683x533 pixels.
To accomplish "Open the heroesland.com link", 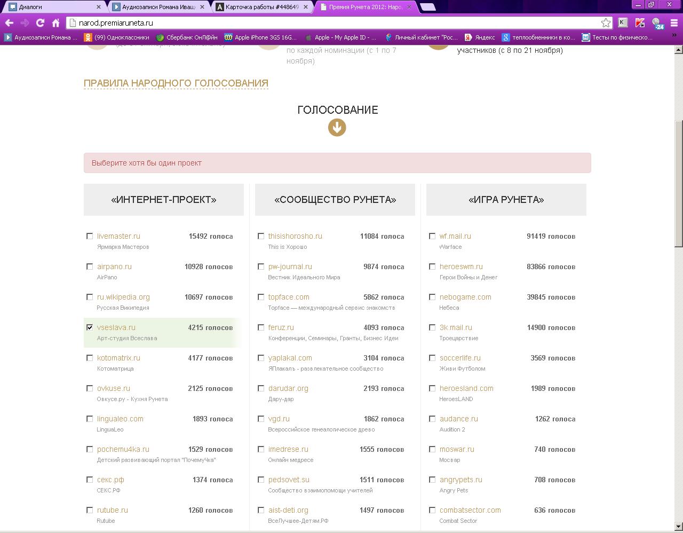I will point(466,388).
